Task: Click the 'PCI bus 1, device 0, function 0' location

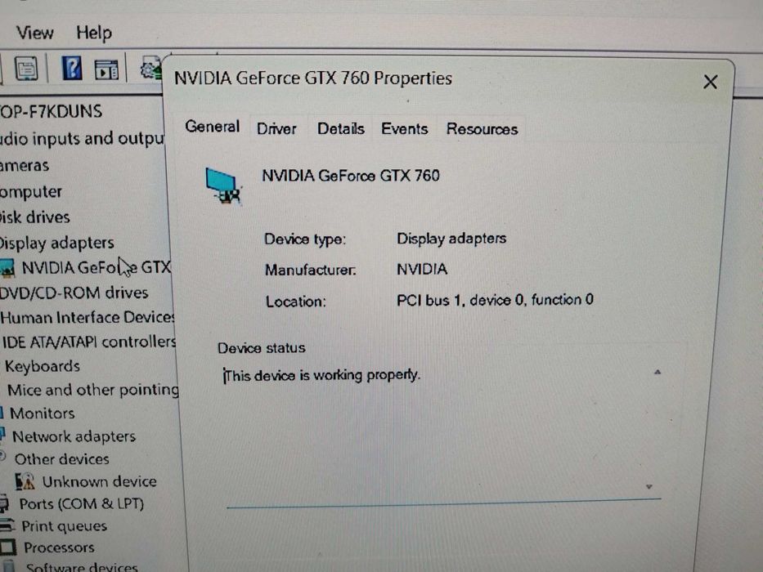Action: coord(495,300)
